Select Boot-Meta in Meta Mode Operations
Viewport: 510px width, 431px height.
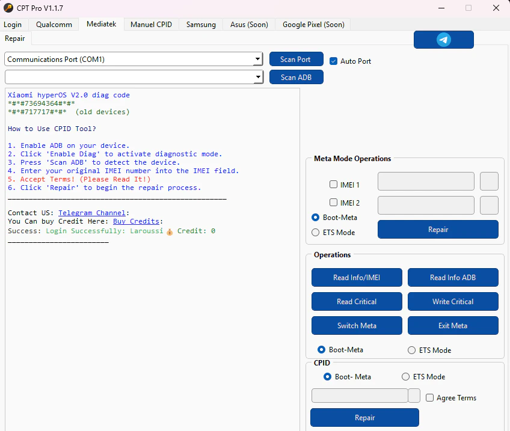click(316, 218)
